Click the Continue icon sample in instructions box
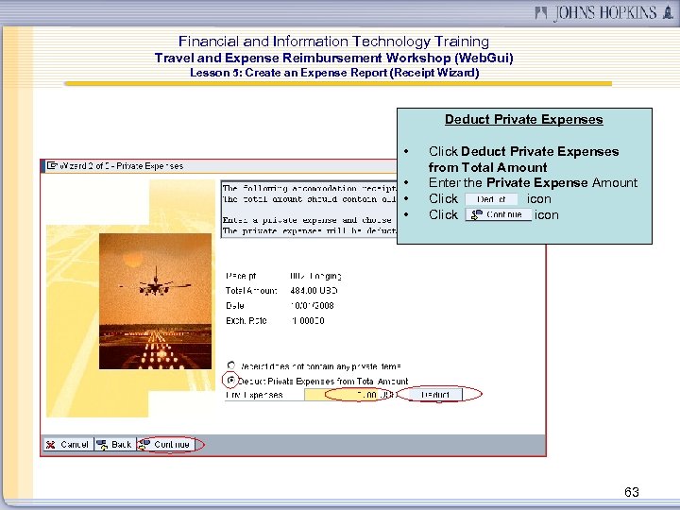The height and width of the screenshot is (510, 680). [x=499, y=214]
